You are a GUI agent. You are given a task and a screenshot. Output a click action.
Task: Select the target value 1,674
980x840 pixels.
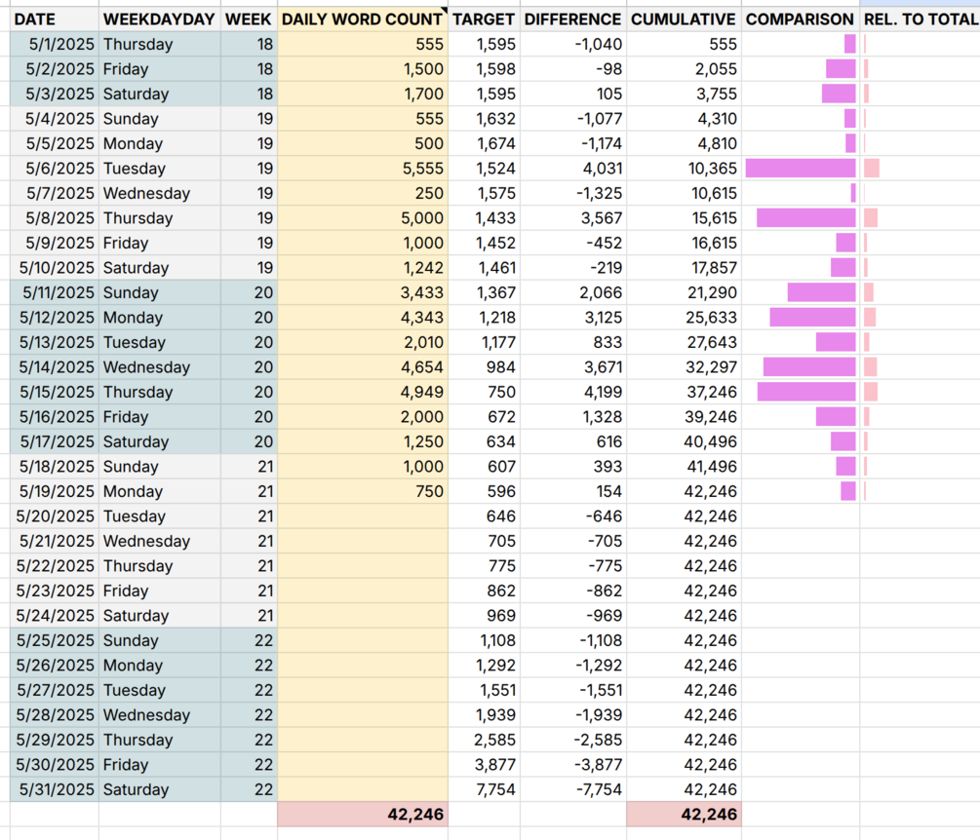coord(484,143)
